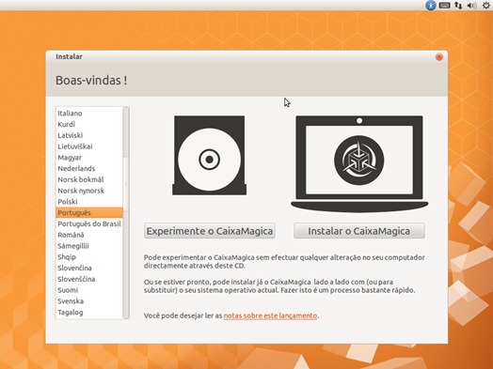Select Português do Brasil language

(89, 223)
